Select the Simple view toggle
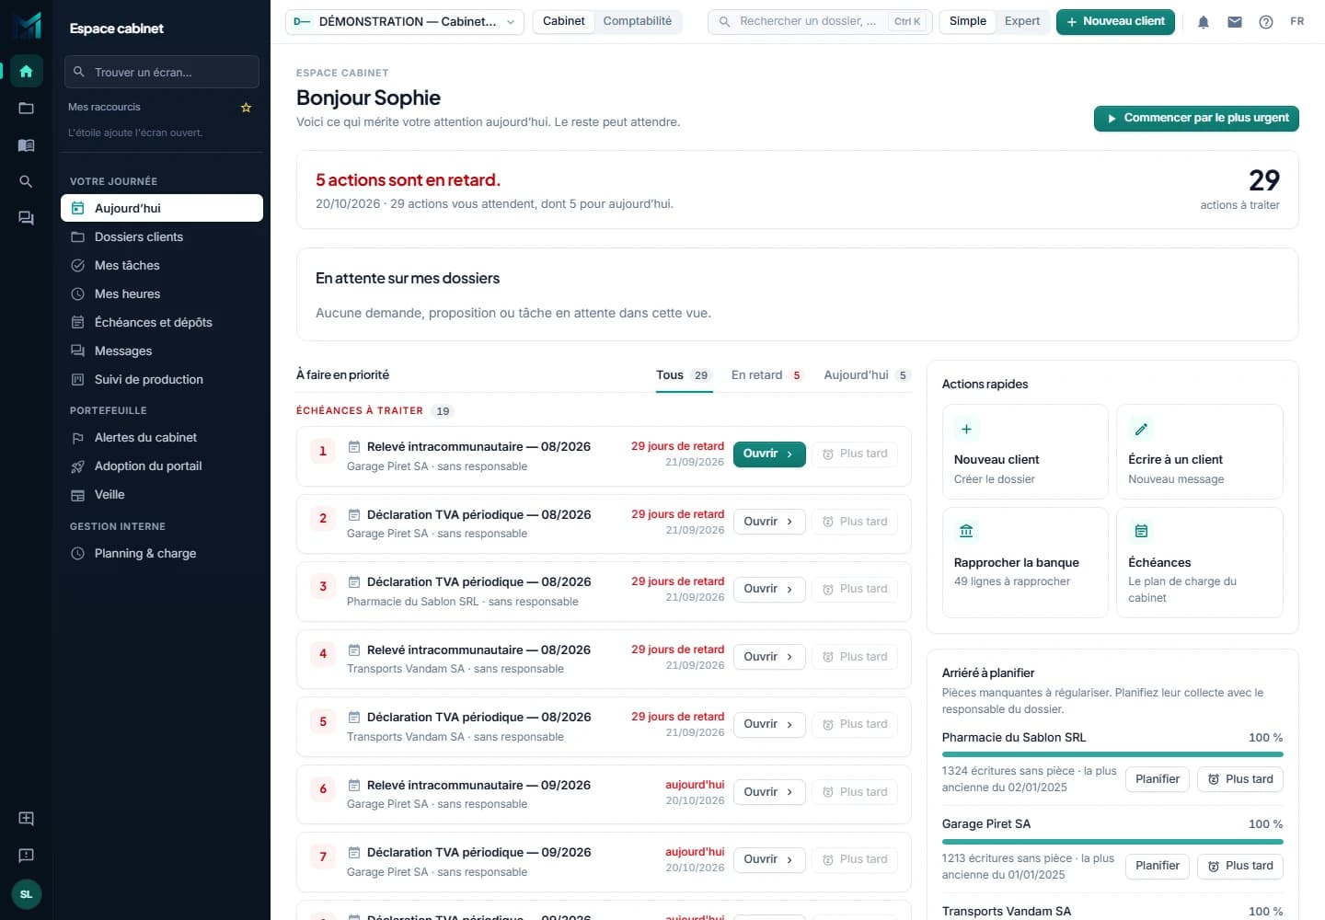Image resolution: width=1325 pixels, height=920 pixels. pyautogui.click(x=968, y=21)
